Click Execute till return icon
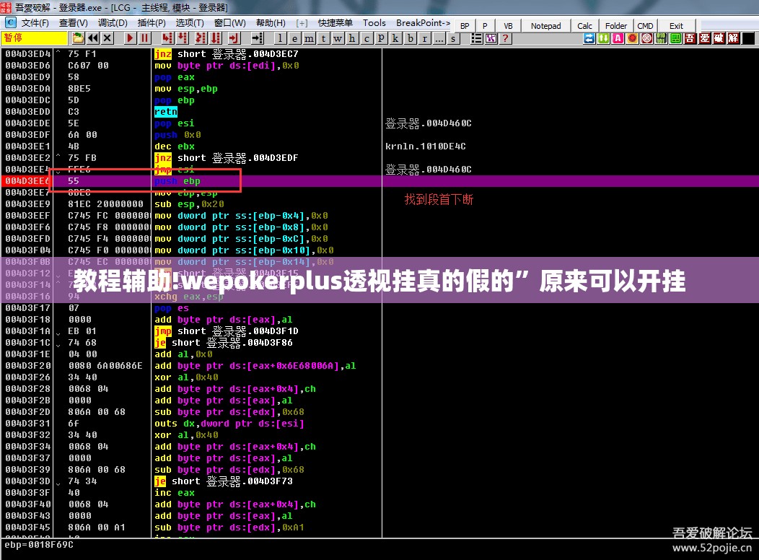 pos(234,38)
